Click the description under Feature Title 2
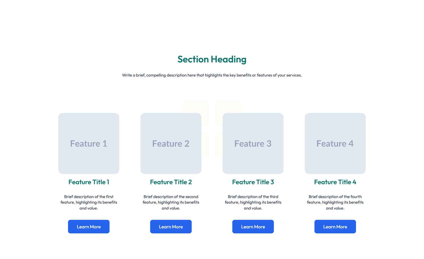Image resolution: width=424 pixels, height=259 pixels. click(x=171, y=202)
